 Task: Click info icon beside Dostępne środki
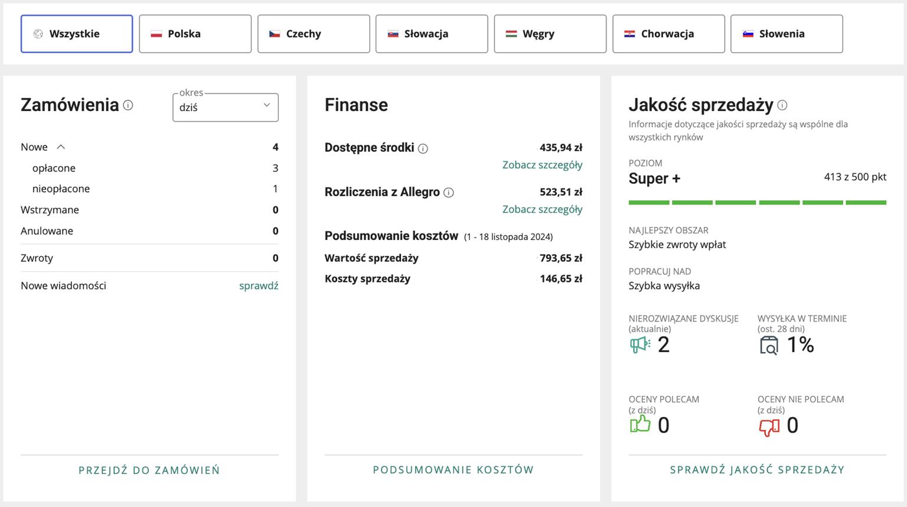423,148
